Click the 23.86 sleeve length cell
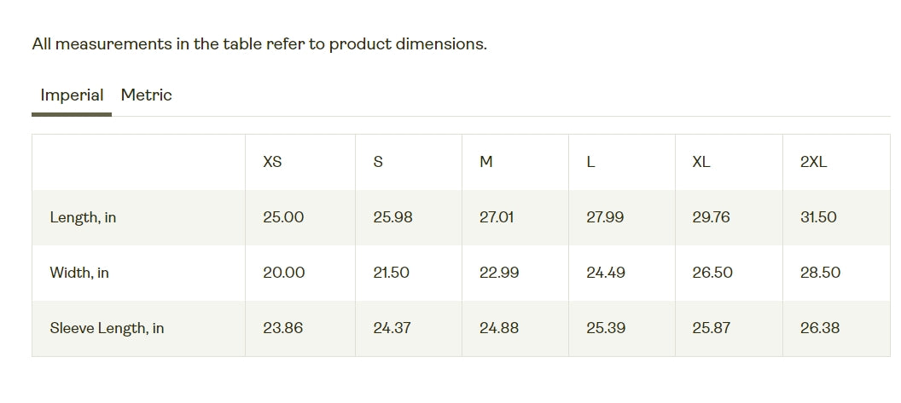The width and height of the screenshot is (901, 403). click(282, 328)
